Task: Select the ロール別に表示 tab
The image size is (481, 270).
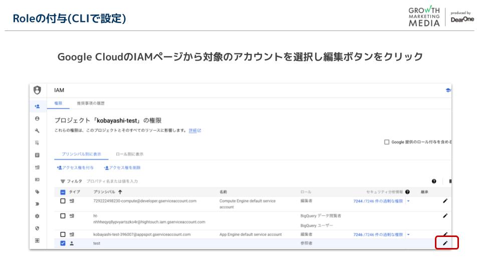Action: click(x=129, y=154)
